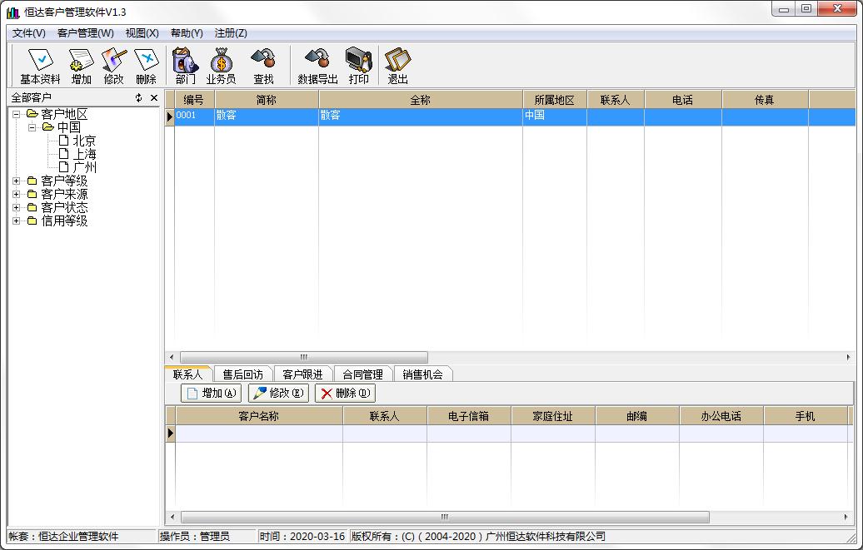Click the 全部客户 panel title

[x=32, y=97]
